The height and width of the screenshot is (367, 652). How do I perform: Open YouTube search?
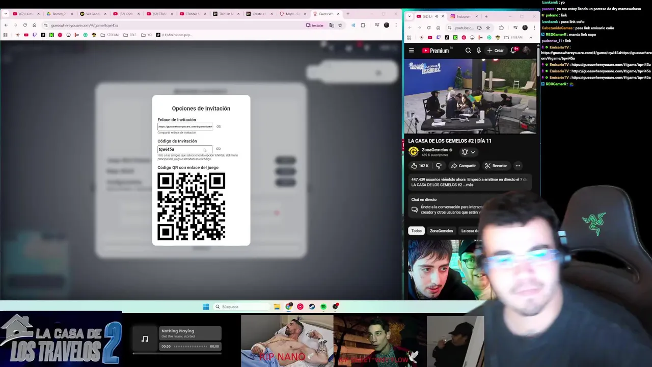[x=468, y=50]
